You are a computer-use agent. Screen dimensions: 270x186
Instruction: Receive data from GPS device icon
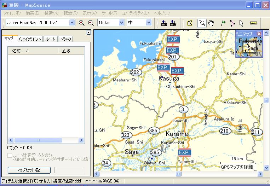[x=173, y=23]
